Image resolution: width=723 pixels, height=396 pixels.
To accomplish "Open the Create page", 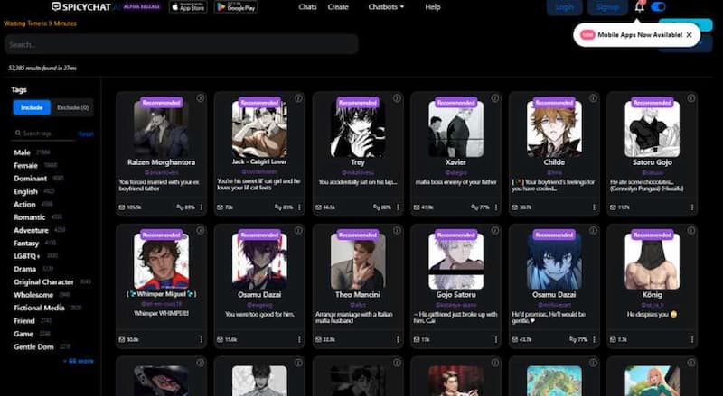I will click(338, 7).
